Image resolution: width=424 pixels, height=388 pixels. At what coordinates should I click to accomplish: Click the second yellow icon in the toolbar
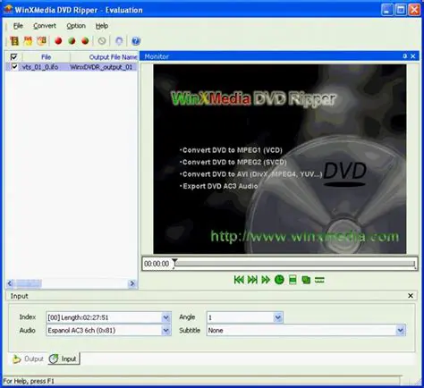click(x=28, y=41)
